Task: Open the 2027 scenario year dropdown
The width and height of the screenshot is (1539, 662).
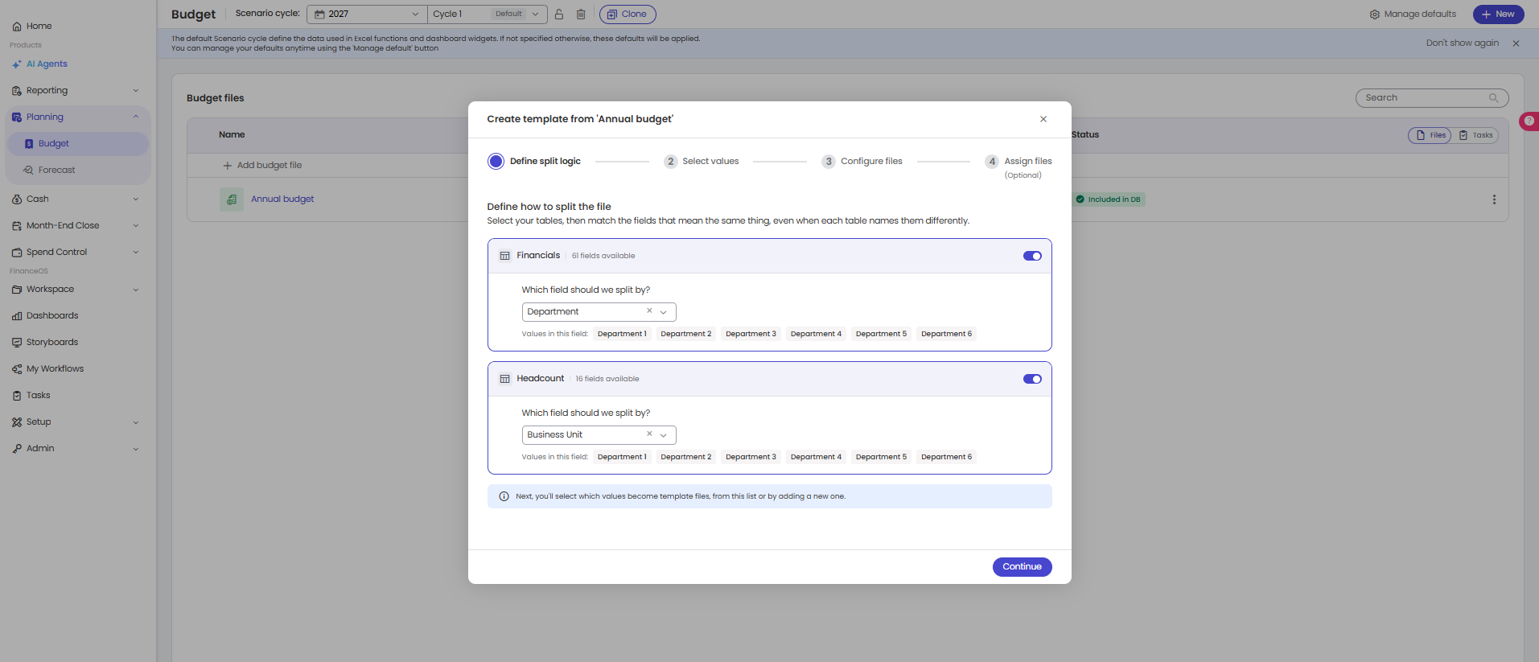Action: pos(367,14)
